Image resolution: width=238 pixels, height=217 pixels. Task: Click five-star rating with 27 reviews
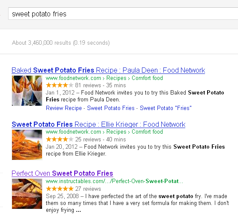point(60,189)
